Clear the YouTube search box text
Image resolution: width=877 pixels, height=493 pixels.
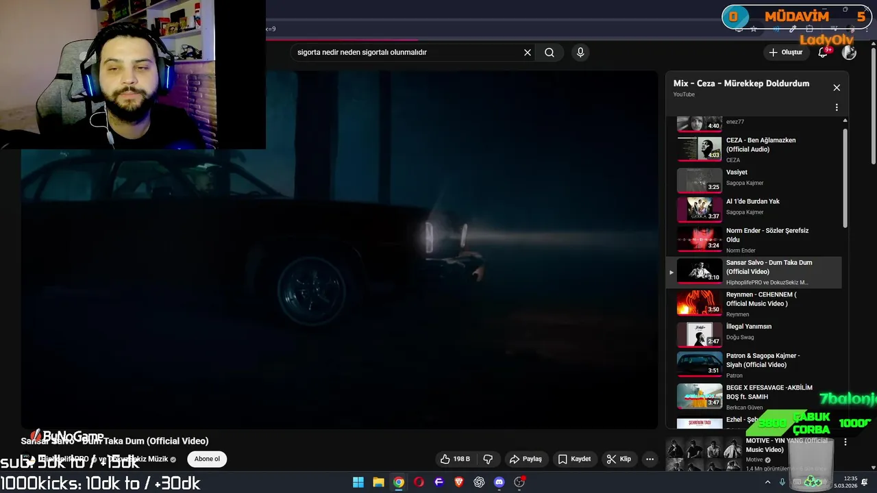(x=528, y=52)
